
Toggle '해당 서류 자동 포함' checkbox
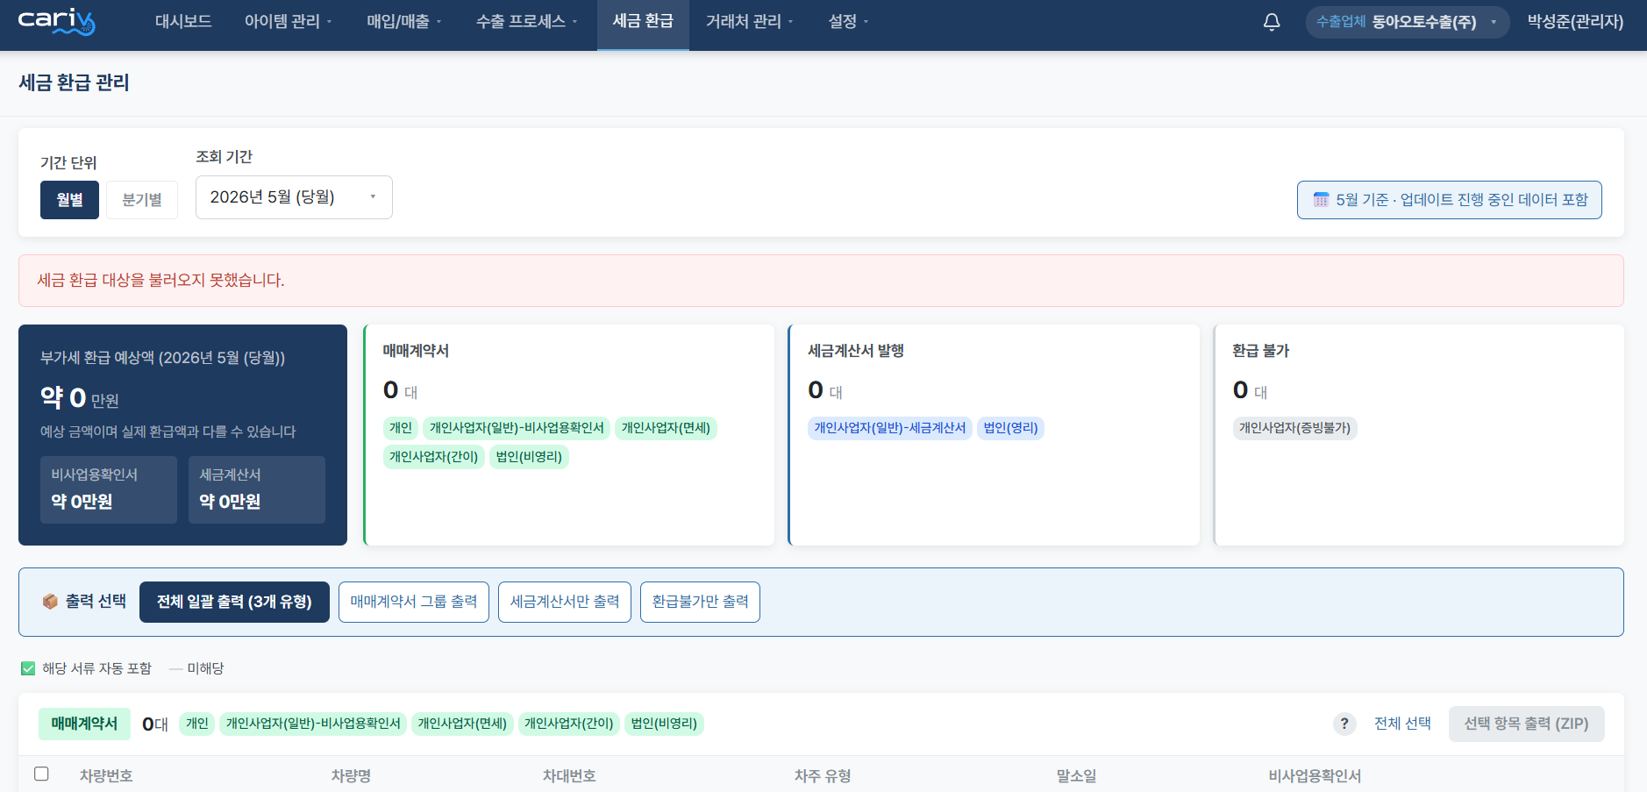tap(28, 668)
